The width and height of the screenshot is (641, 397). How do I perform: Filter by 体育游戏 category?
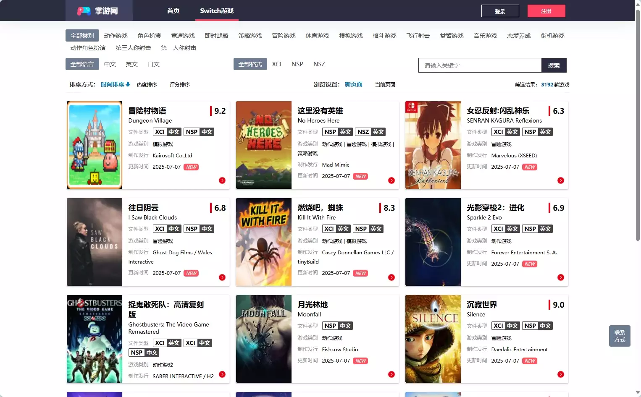[318, 36]
